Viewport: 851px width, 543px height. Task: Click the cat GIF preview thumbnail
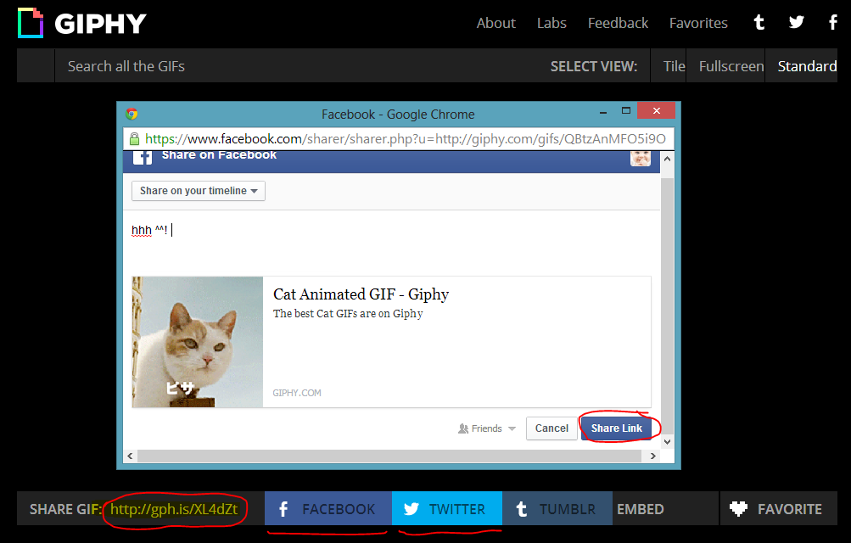point(198,342)
